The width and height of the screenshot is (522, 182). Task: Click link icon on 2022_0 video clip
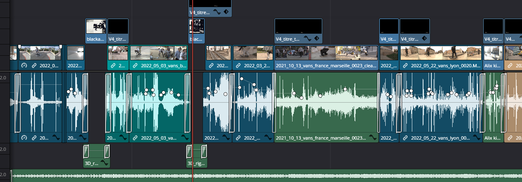pyautogui.click(x=34, y=66)
